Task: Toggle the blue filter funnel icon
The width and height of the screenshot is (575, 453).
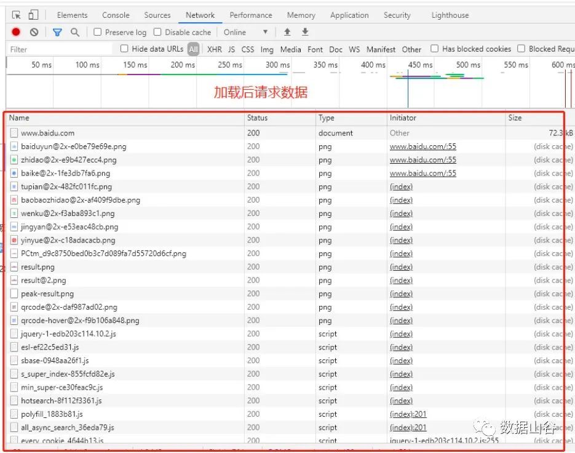Action: coord(57,32)
